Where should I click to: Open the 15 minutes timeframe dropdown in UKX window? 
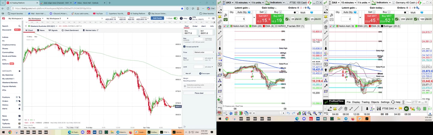point(243,3)
